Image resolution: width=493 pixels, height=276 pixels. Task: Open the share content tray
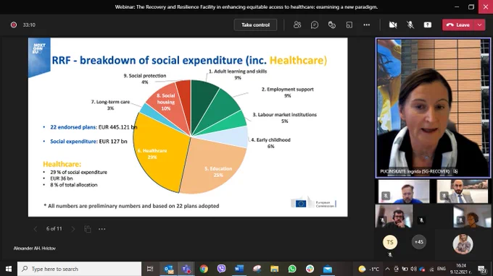[x=428, y=25]
